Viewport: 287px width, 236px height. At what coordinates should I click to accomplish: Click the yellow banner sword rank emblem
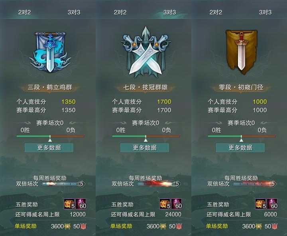pyautogui.click(x=241, y=52)
